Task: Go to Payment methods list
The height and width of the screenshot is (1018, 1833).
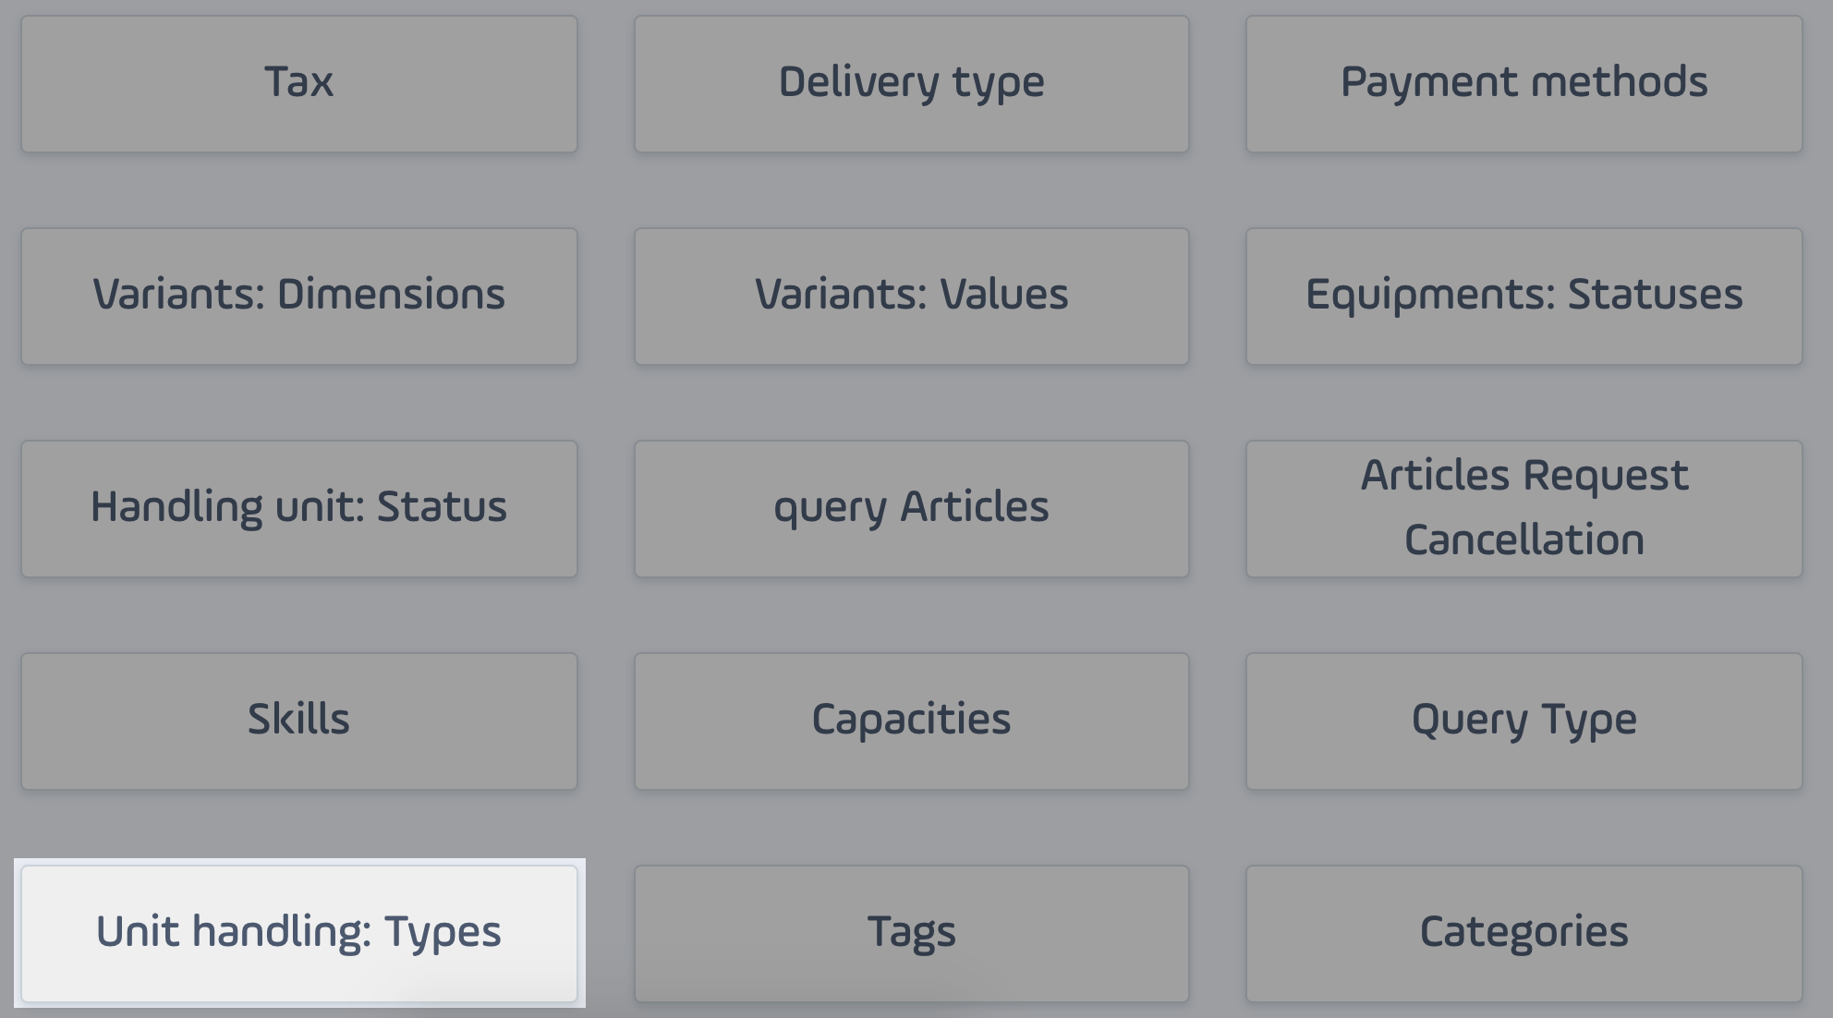Action: click(1524, 84)
